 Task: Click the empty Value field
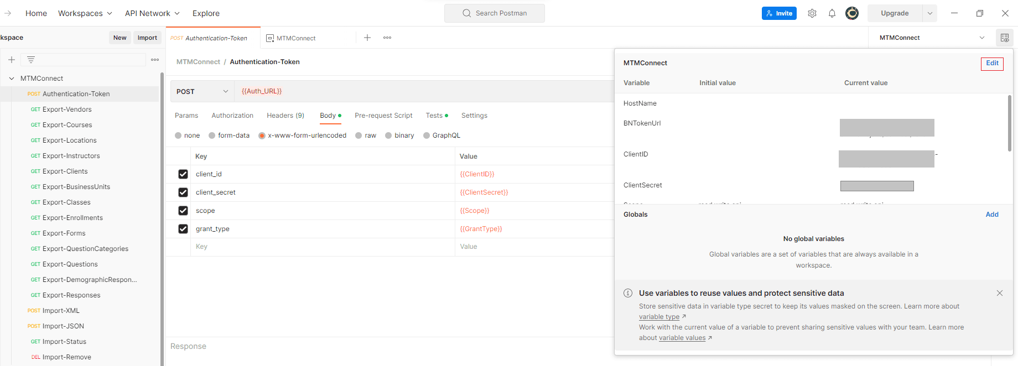tap(534, 247)
